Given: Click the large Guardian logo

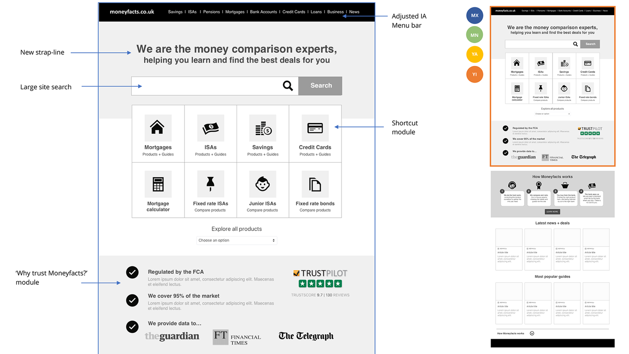Looking at the screenshot, I should 172,336.
